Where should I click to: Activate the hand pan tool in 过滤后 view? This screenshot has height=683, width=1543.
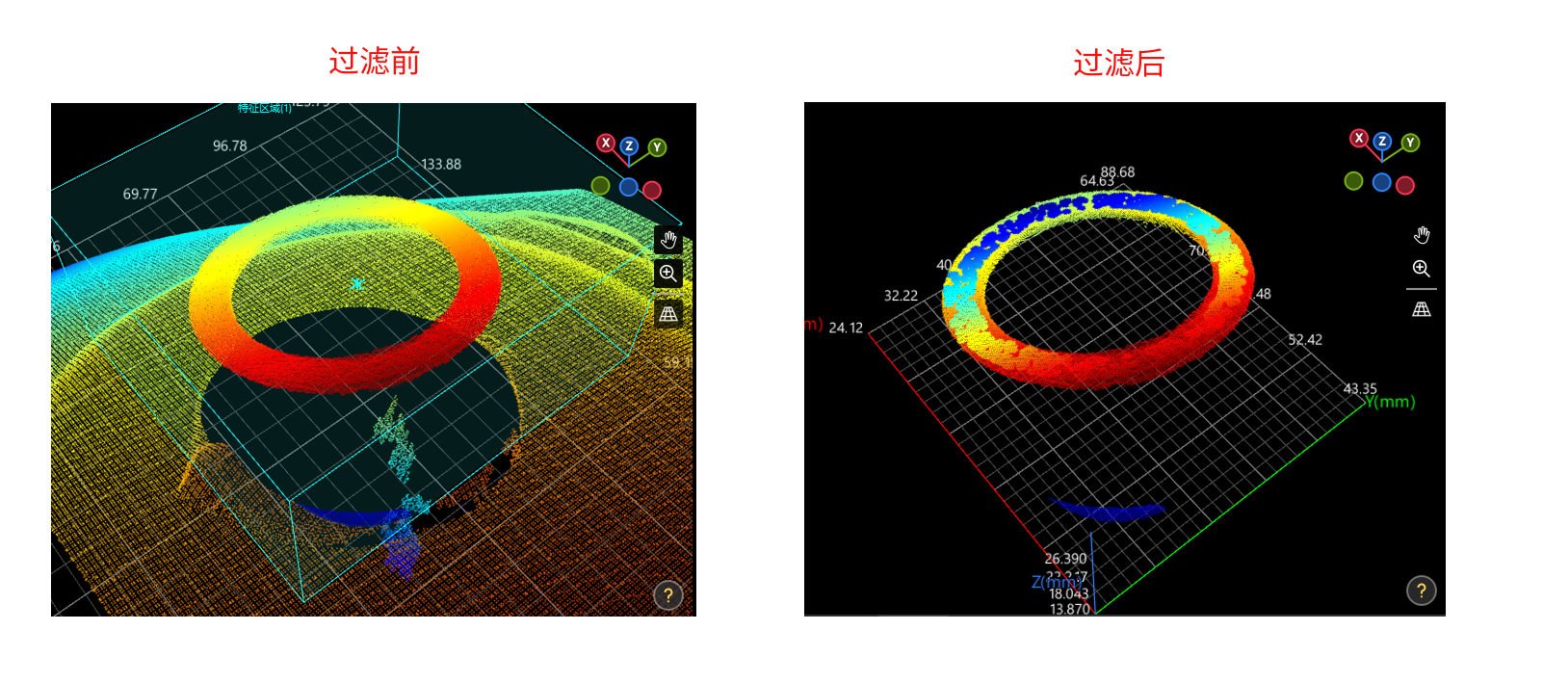click(1422, 235)
